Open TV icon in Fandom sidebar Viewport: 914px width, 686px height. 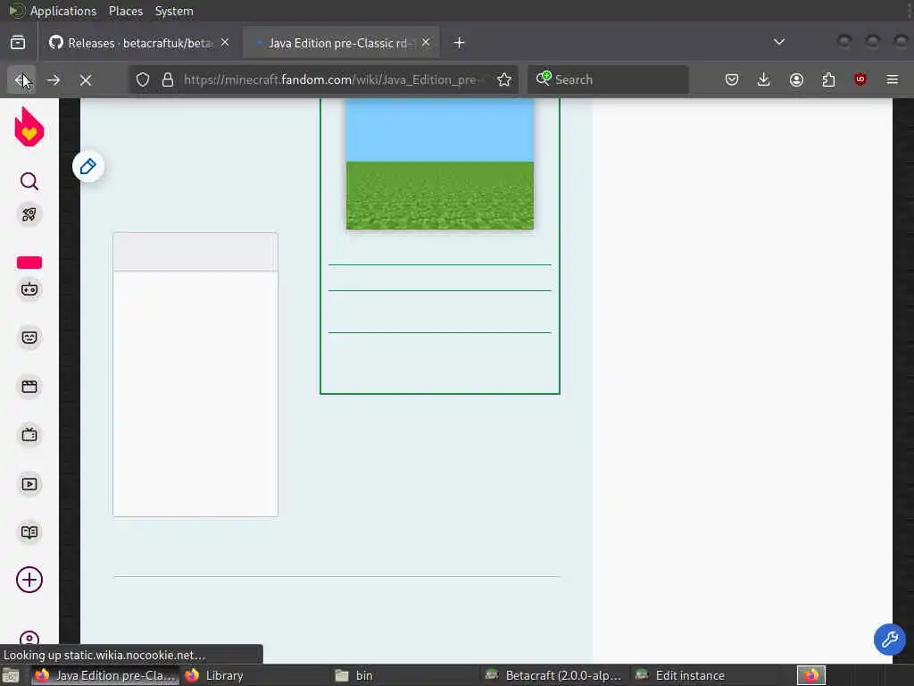(29, 435)
